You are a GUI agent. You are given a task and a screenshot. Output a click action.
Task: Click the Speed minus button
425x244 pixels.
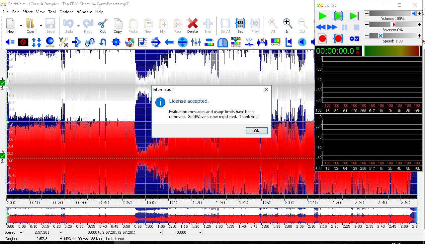pyautogui.click(x=367, y=36)
